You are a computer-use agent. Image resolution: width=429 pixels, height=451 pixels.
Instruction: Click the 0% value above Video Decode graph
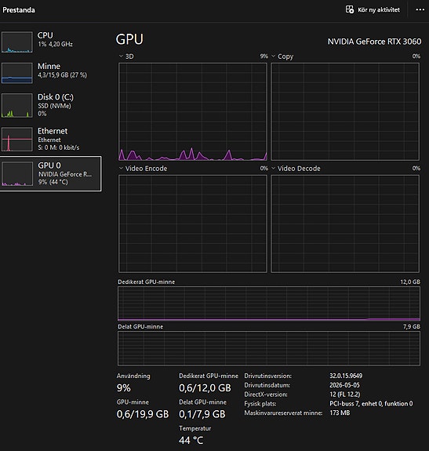coord(416,169)
